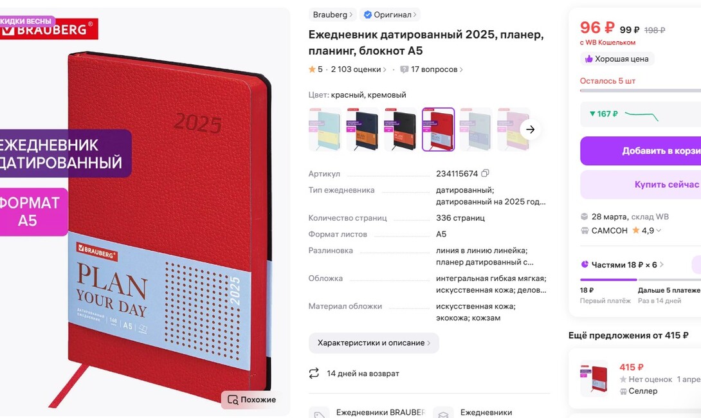Expand Частями 18 ₽ × 6 payment details
This screenshot has width=701, height=418.
pos(623,265)
